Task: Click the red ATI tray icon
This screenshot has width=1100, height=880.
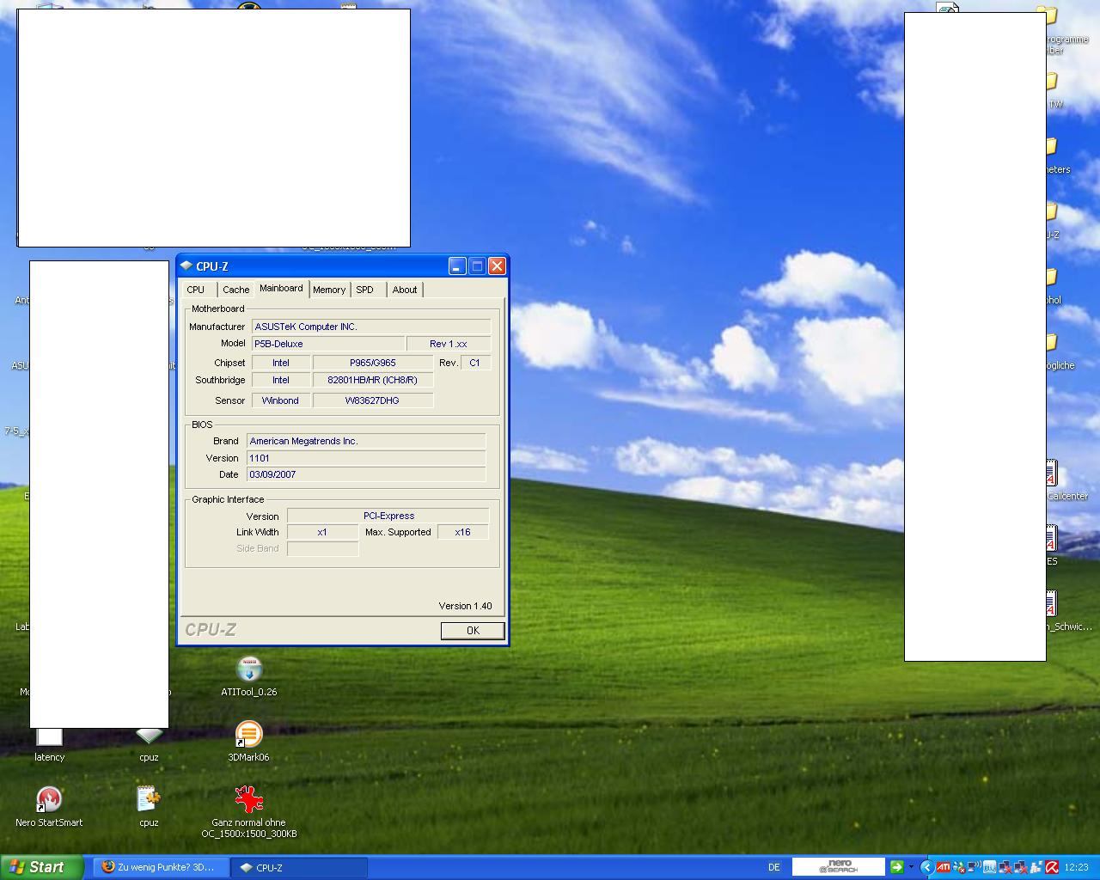Action: (943, 867)
